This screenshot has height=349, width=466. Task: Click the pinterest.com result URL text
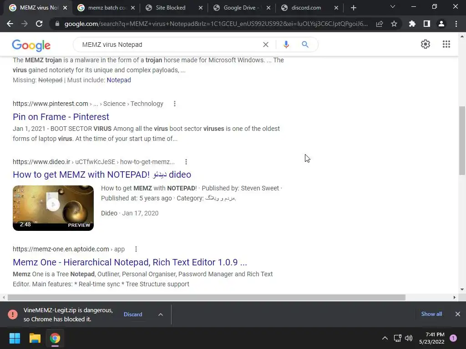88,104
